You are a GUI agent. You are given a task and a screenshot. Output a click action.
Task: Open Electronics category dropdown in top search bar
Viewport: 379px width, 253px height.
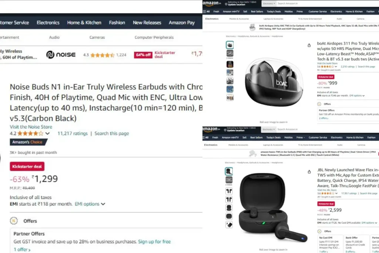269,4
